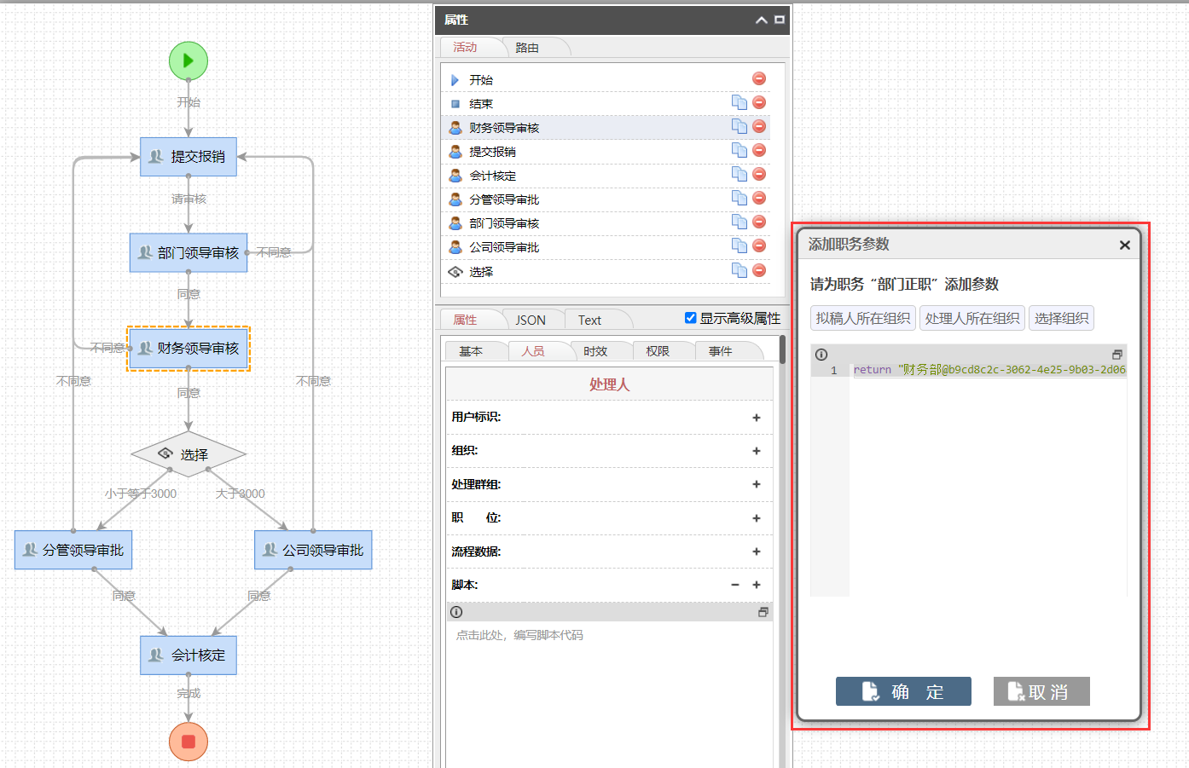Click script field 点击此处，编写脚本代码
The height and width of the screenshot is (768, 1189).
coord(519,635)
